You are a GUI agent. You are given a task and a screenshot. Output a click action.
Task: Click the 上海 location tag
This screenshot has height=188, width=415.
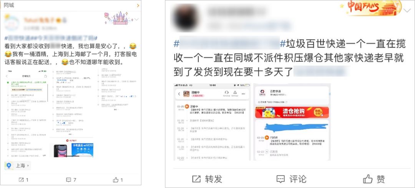(x=17, y=166)
